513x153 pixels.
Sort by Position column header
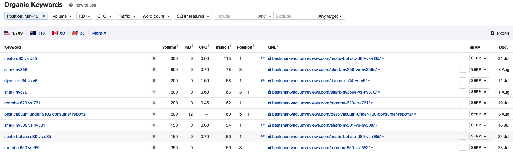coord(244,47)
